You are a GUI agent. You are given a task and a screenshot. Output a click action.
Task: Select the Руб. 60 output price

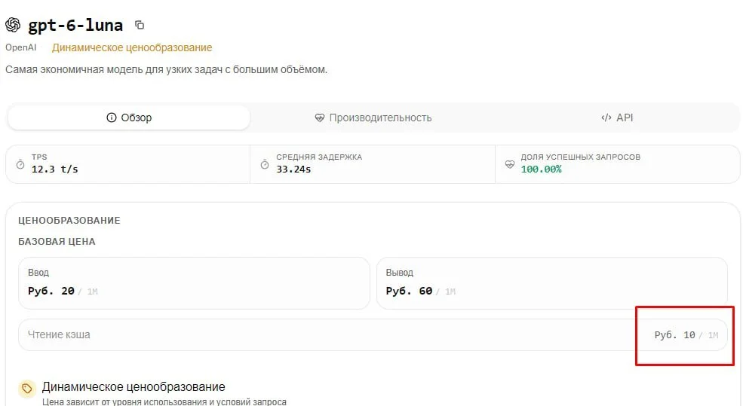tap(409, 291)
